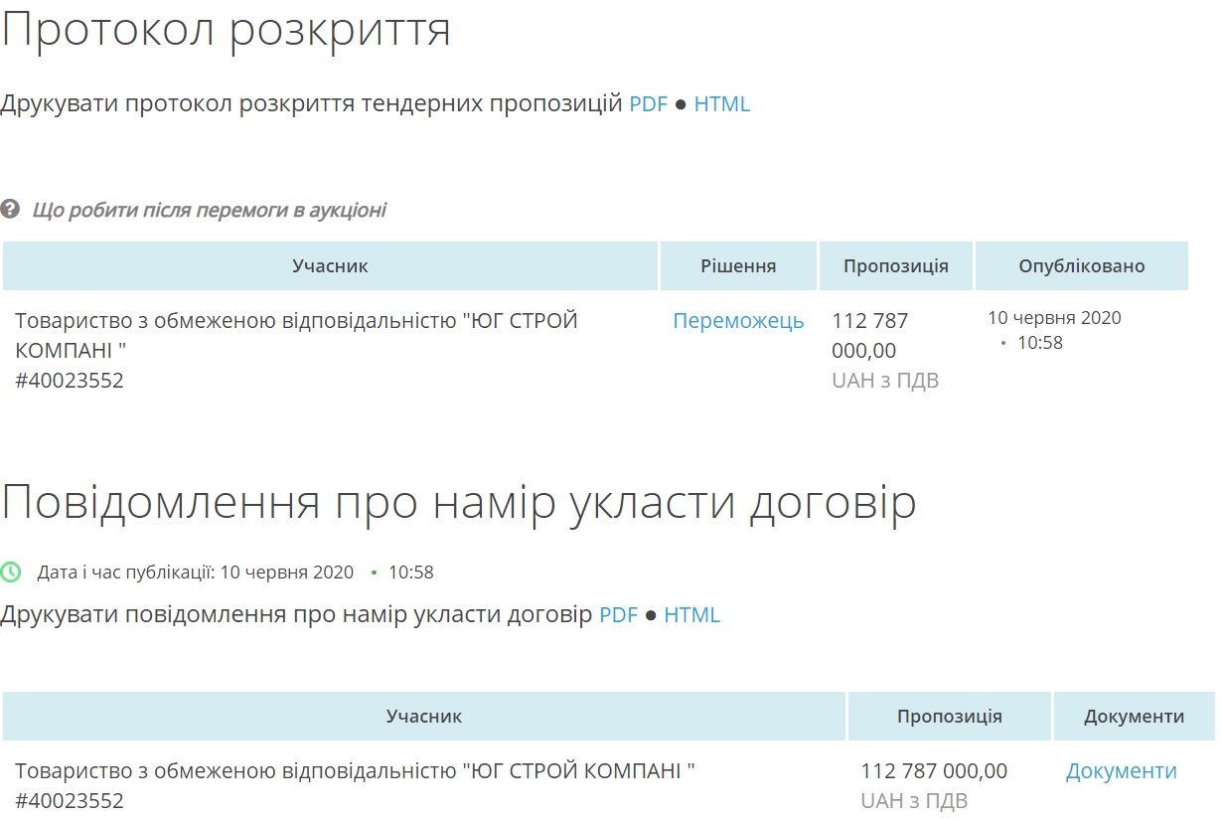Open 'Що робити після перемоги в аукціоні' help

click(x=209, y=210)
